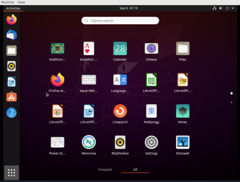Screen dimensions: 240x182
Task: Open the Machine menu
Action: tap(7, 2)
